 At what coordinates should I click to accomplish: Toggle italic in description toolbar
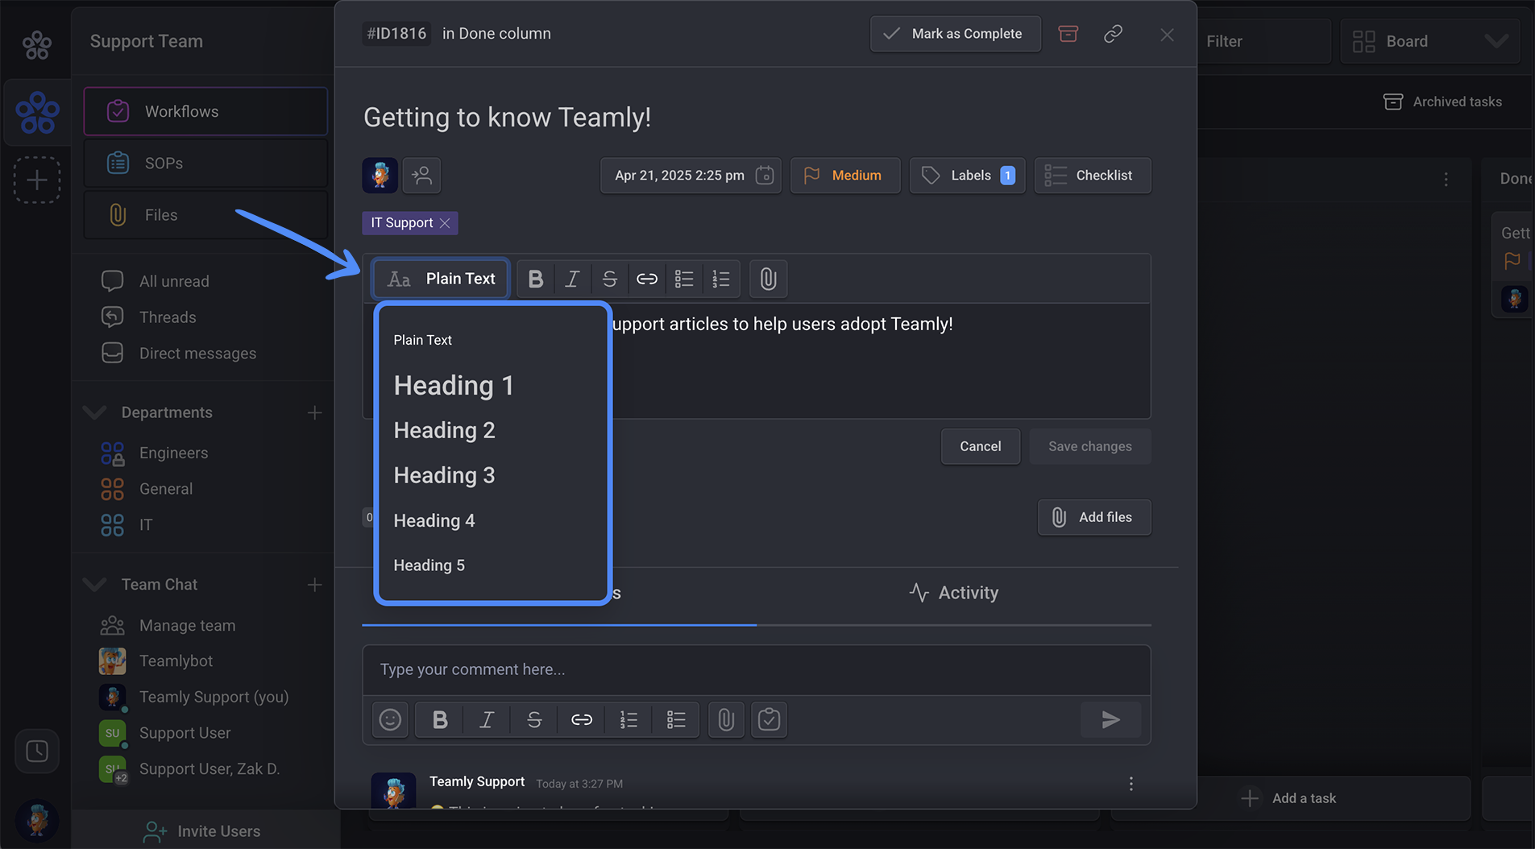(x=572, y=279)
